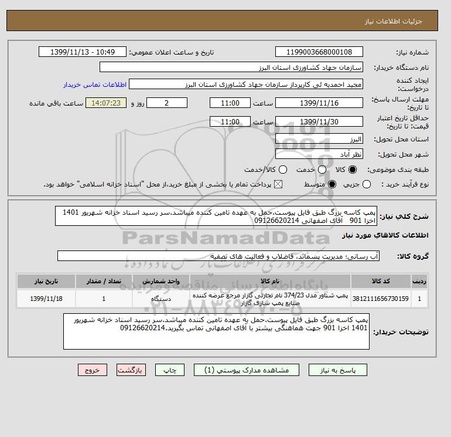Click the remaining time 14:07:23 field
The width and height of the screenshot is (451, 437).
pyautogui.click(x=106, y=103)
